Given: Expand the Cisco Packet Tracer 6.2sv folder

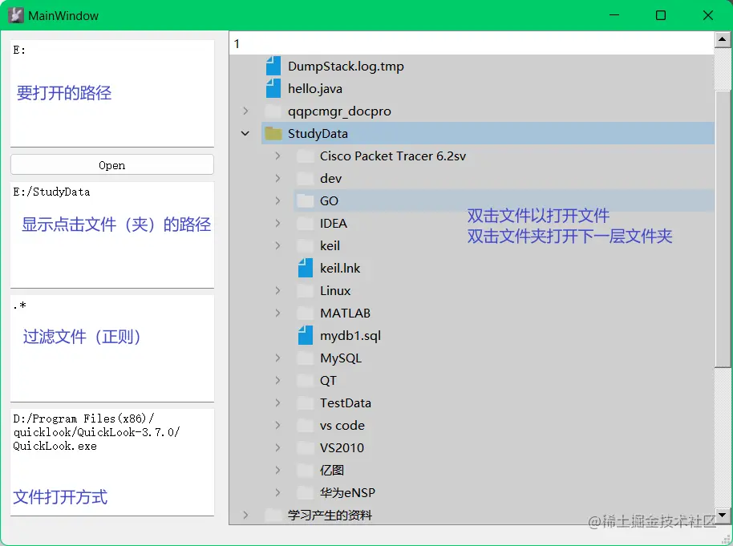Looking at the screenshot, I should (x=277, y=156).
